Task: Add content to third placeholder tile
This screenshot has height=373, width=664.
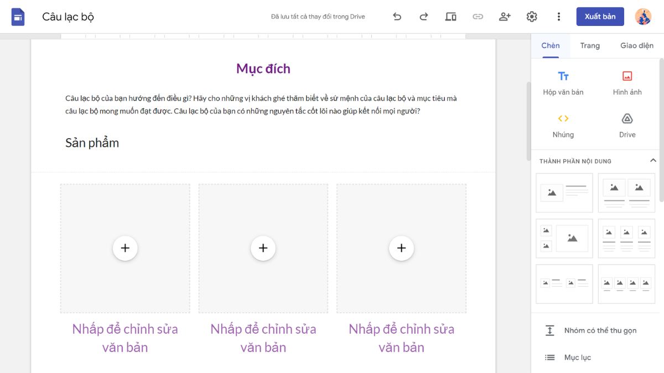Action: click(402, 248)
